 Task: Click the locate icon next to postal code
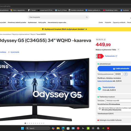click(x=126, y=74)
